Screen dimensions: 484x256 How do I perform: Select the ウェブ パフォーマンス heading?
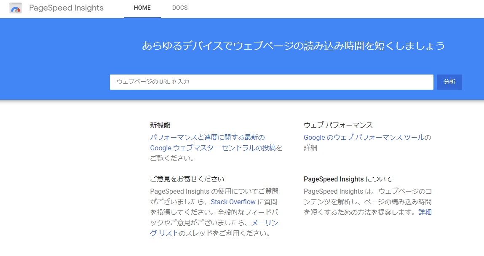pyautogui.click(x=338, y=125)
